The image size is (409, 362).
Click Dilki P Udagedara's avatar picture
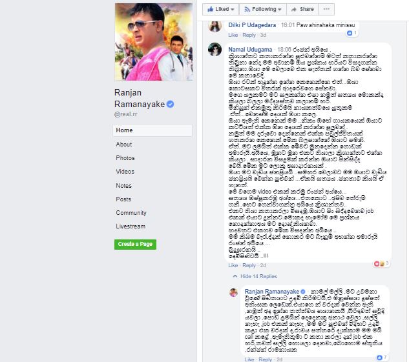pyautogui.click(x=215, y=26)
